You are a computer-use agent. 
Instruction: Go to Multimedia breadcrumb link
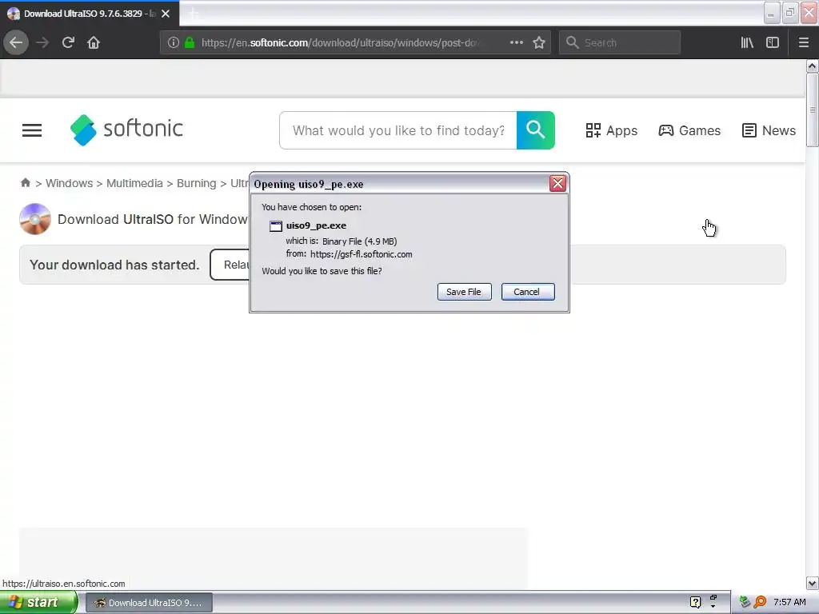(x=134, y=183)
